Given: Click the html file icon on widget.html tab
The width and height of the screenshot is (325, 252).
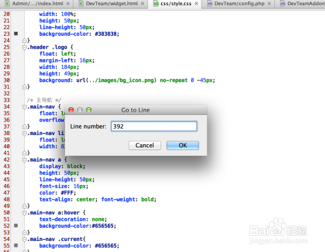Looking at the screenshot, I should 81,4.
